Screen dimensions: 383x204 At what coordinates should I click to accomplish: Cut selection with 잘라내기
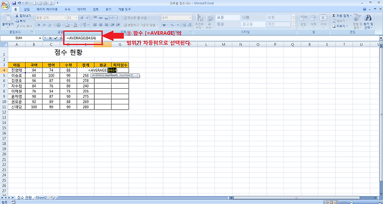23,15
